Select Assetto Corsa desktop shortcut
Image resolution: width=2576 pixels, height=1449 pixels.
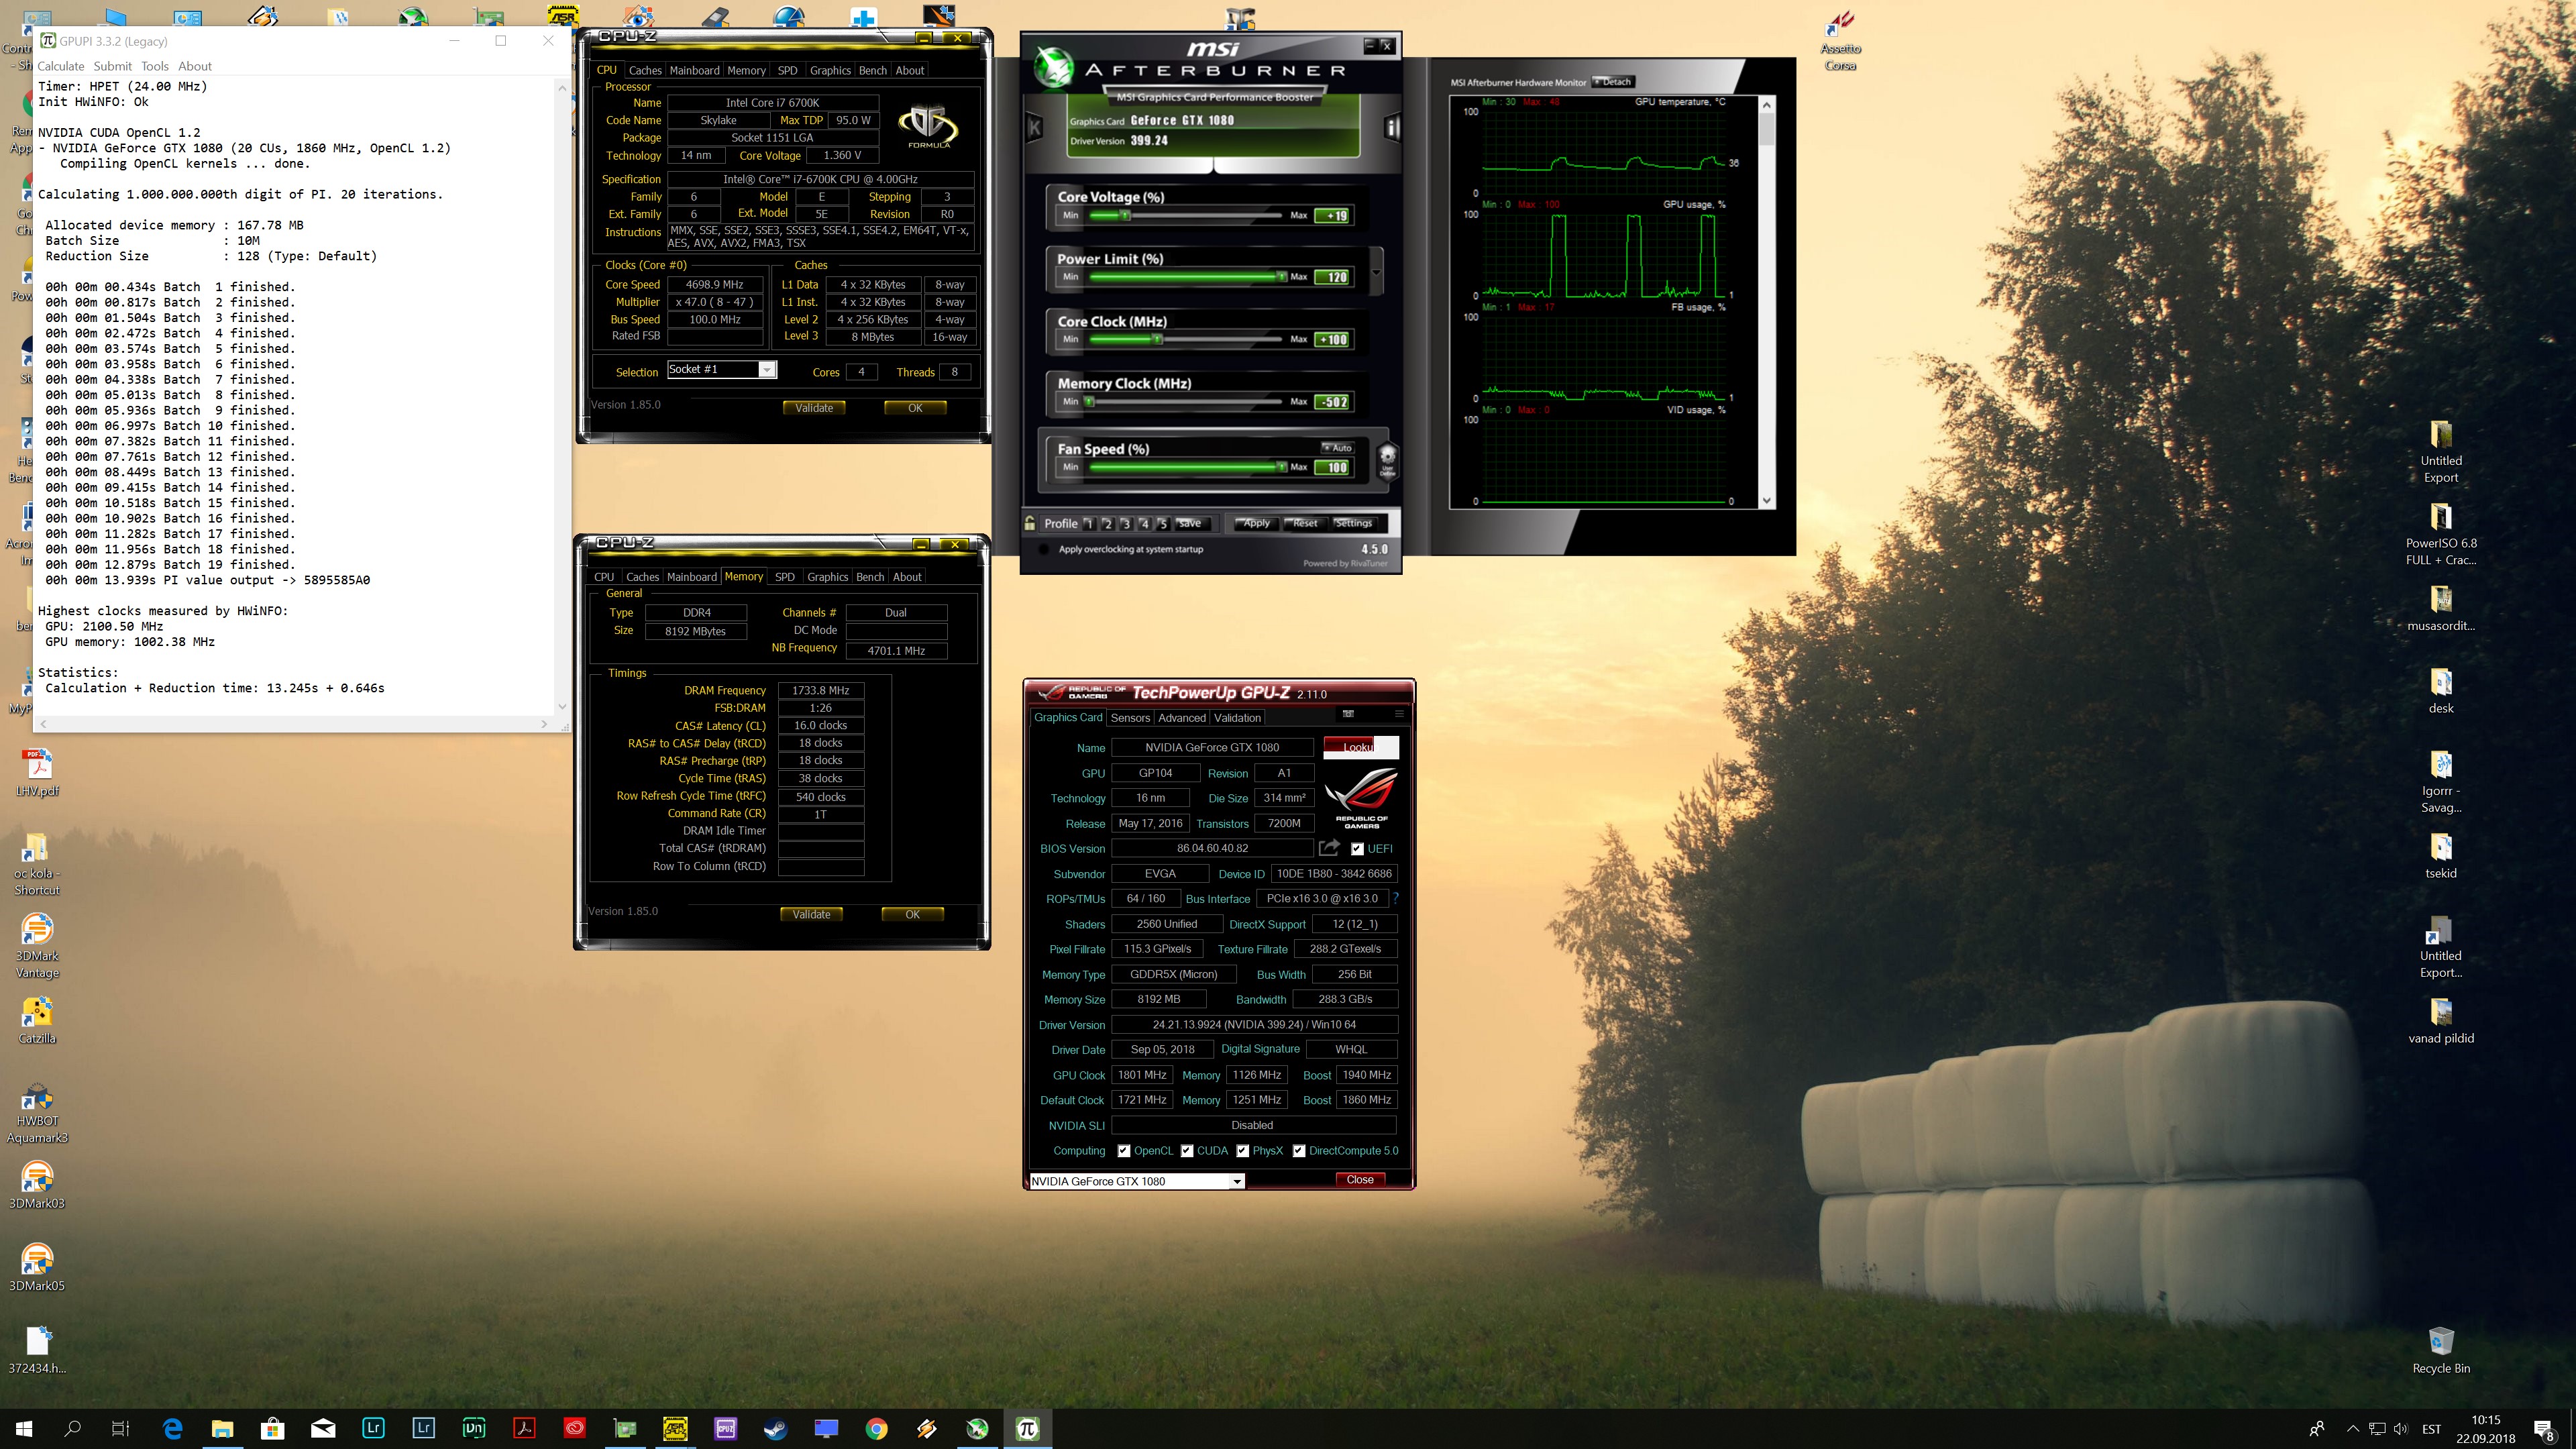click(x=1840, y=41)
